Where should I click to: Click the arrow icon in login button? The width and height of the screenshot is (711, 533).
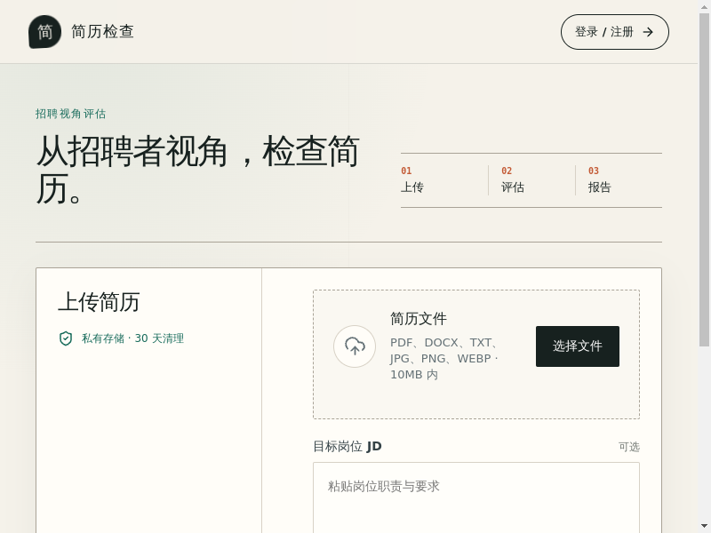[648, 32]
